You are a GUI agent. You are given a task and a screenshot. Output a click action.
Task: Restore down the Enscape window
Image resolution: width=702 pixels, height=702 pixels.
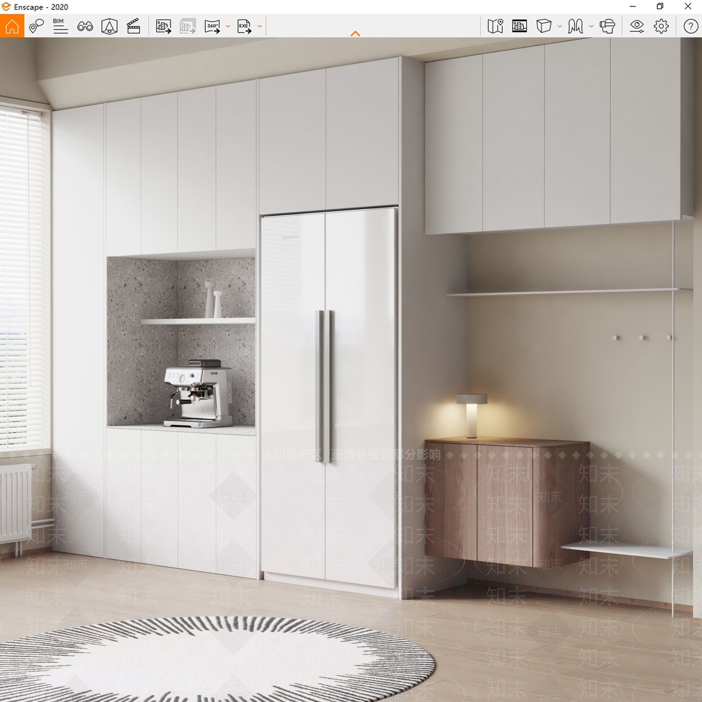[x=660, y=7]
